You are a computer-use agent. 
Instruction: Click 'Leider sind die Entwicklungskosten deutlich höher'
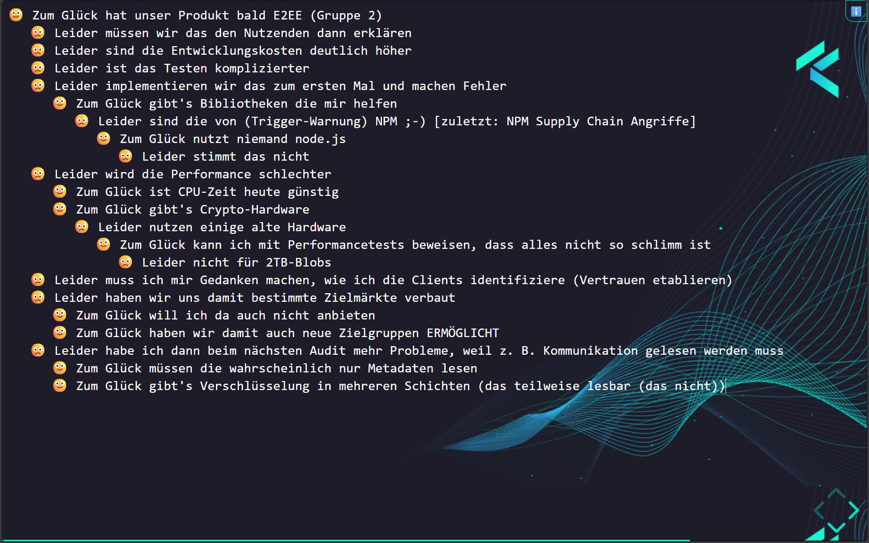point(233,51)
